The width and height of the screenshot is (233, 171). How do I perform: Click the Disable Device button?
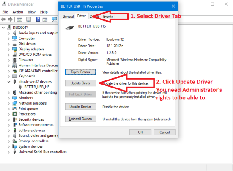click(x=80, y=107)
